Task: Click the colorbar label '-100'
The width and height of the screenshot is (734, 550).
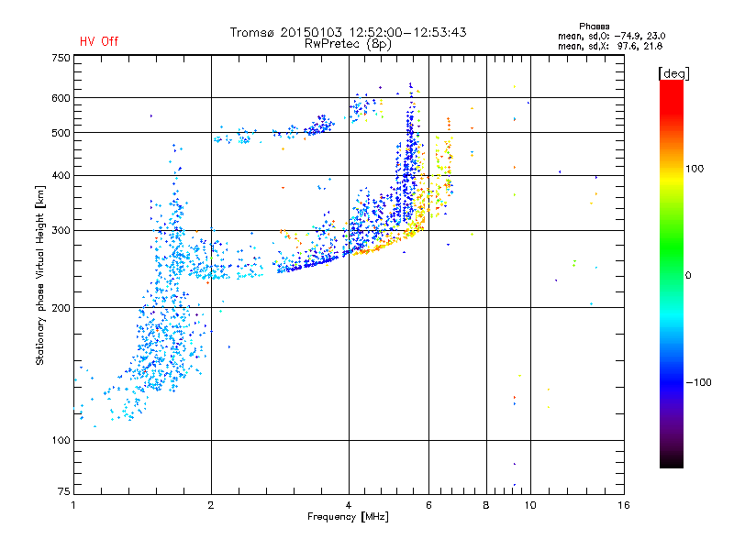Action: pos(698,382)
